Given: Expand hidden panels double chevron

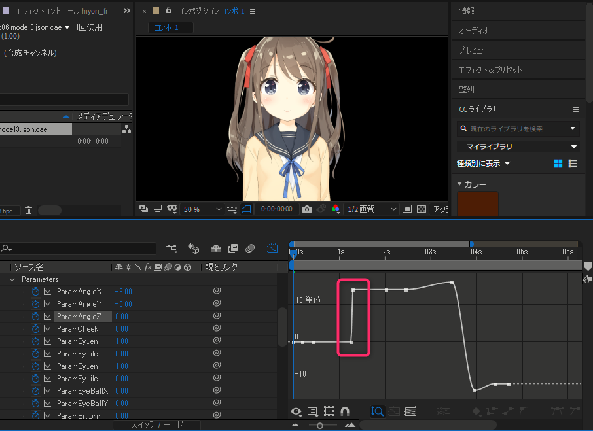Looking at the screenshot, I should [x=127, y=11].
